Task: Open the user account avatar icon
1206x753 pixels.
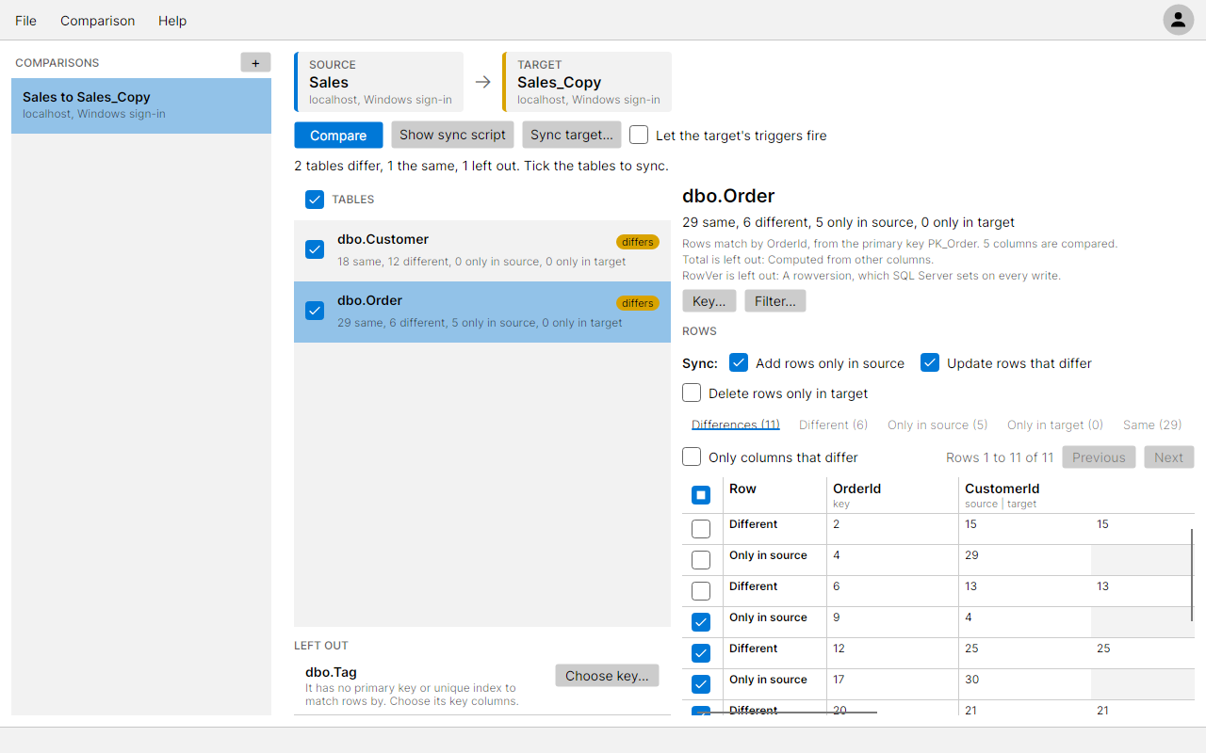Action: click(1178, 20)
